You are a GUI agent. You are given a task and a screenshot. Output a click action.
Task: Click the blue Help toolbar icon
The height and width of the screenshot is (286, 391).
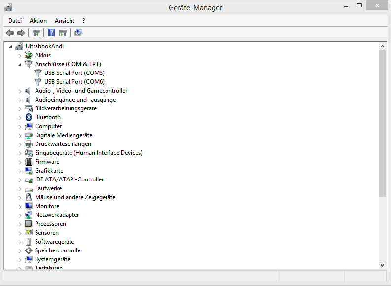point(51,33)
